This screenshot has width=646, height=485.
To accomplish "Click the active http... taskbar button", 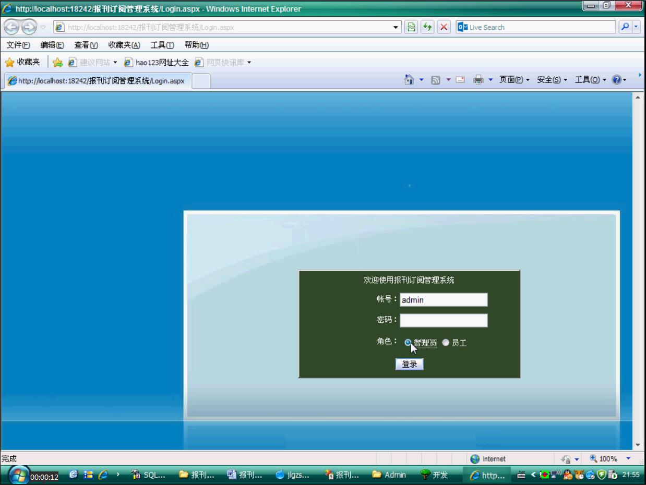I will pos(486,475).
